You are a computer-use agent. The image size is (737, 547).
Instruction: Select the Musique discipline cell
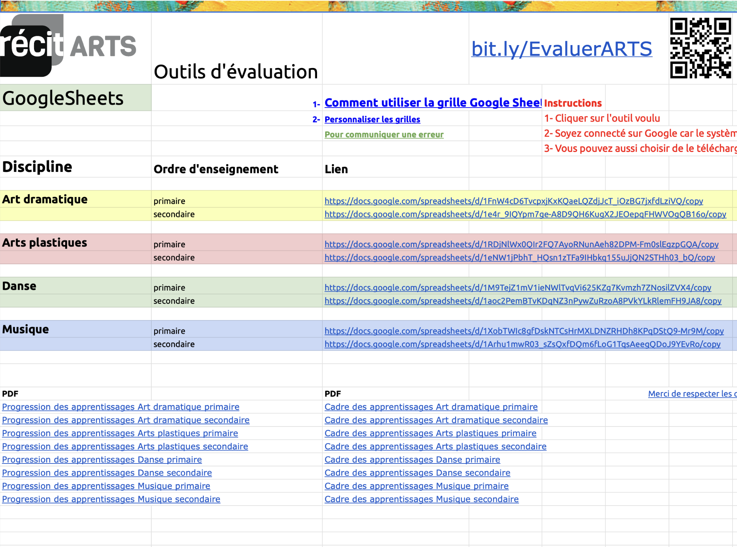coord(75,329)
